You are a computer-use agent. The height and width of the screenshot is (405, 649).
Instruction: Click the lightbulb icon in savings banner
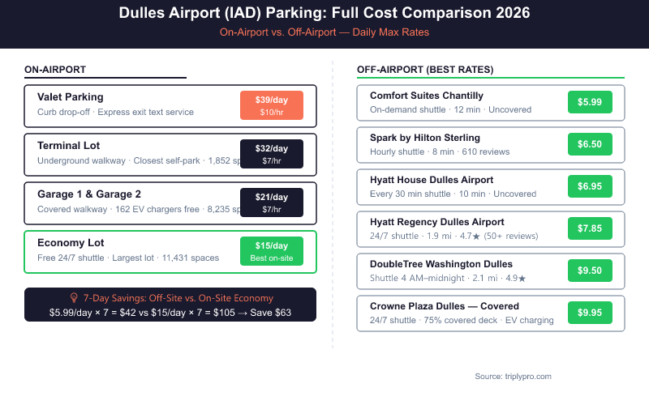pyautogui.click(x=74, y=298)
